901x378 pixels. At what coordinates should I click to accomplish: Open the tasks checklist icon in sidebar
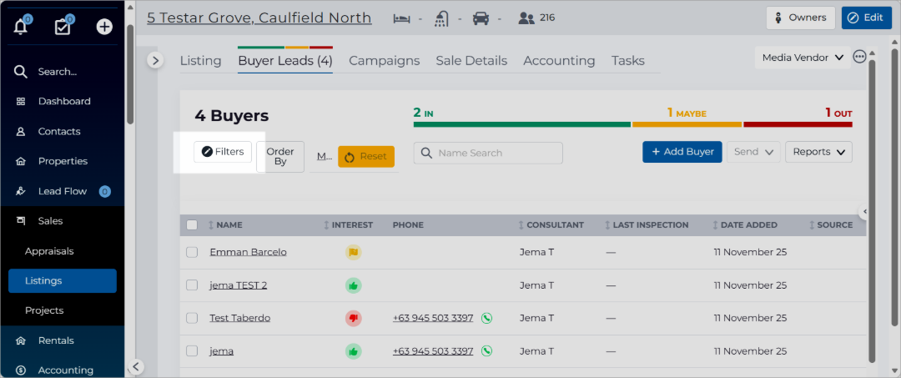[x=62, y=27]
